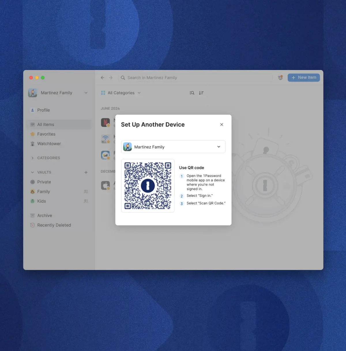Go forward with the right arrow

111,78
